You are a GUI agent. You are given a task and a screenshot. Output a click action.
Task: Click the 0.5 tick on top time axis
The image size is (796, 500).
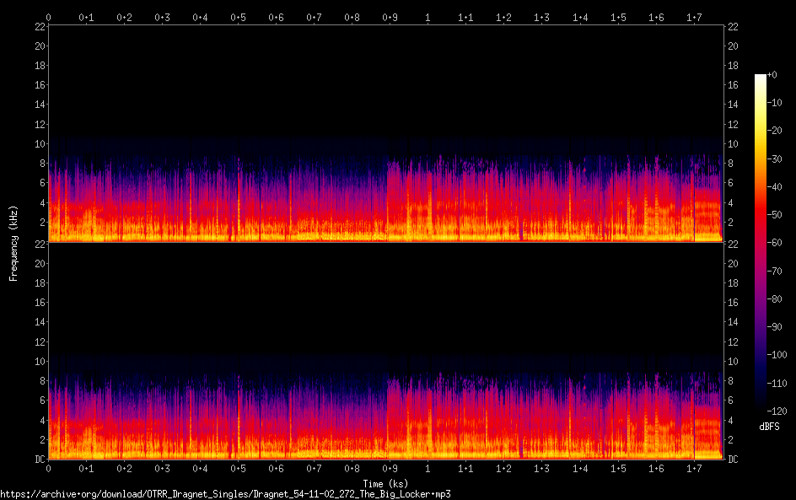point(239,17)
